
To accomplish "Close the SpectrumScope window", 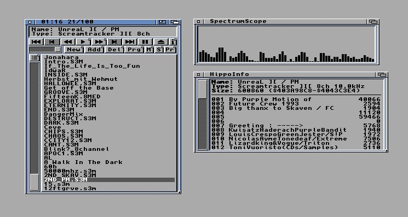I will tap(199, 21).
